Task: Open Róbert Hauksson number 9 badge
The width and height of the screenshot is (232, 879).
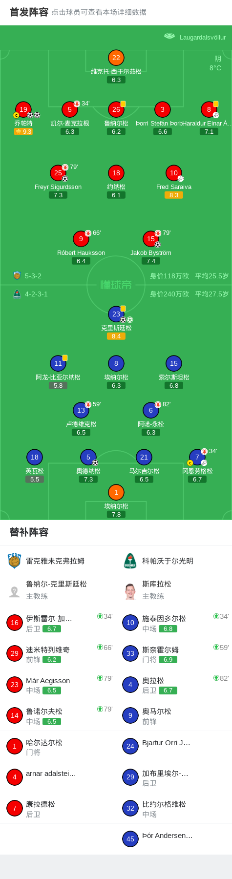Action: [81, 239]
